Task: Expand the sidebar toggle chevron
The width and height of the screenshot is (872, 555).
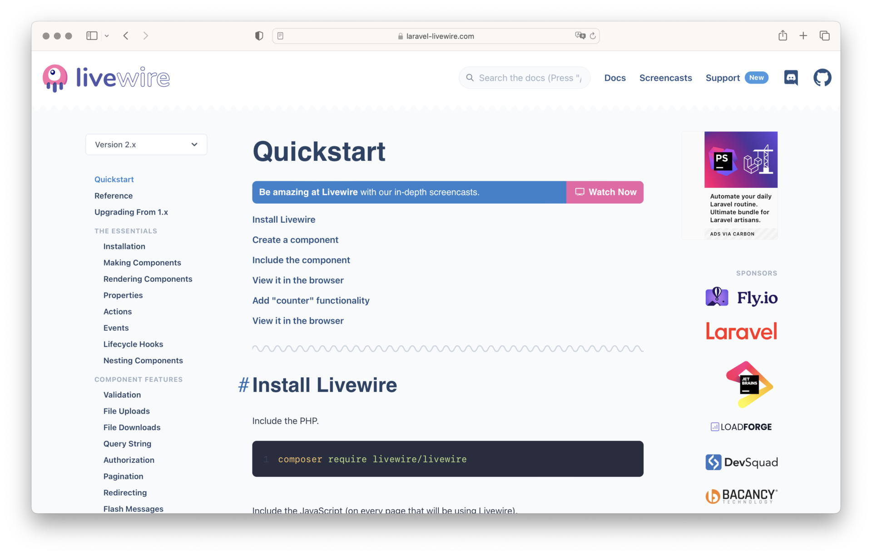Action: tap(107, 35)
